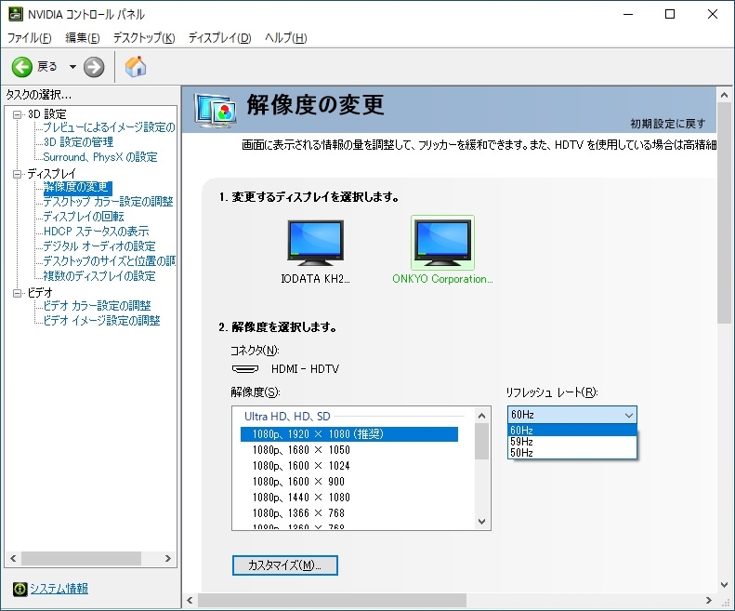Image resolution: width=735 pixels, height=611 pixels.
Task: Open デスクトップのサイズと位置 tree item
Action: [x=110, y=261]
